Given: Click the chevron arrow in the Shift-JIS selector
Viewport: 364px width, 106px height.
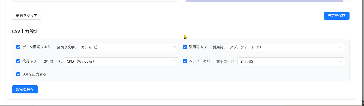Looking at the screenshot, I should (341, 61).
